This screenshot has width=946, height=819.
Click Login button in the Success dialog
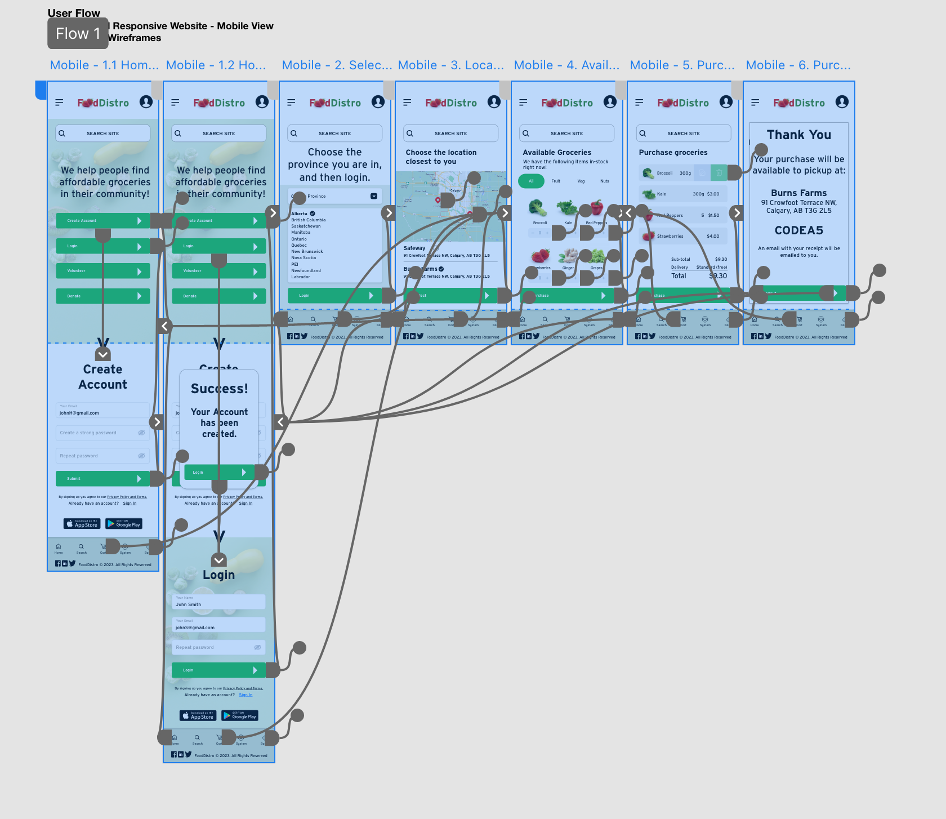pos(220,473)
